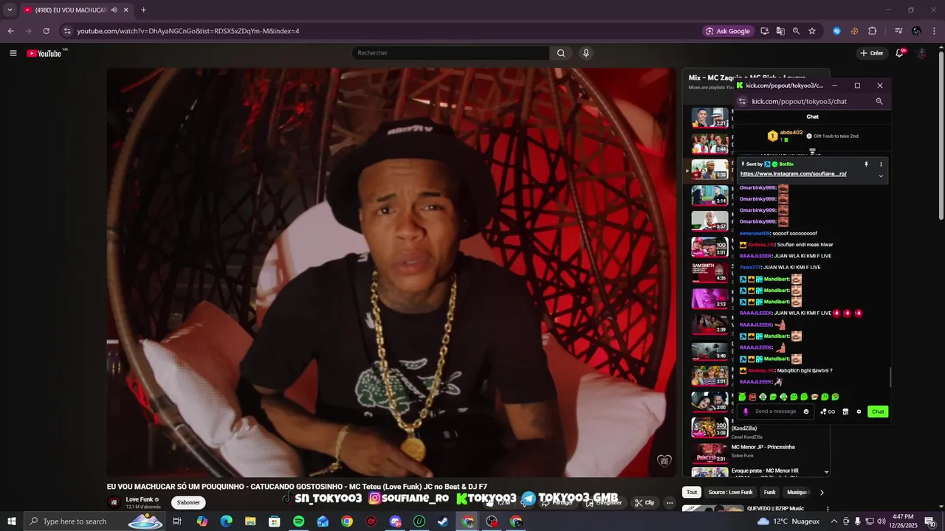The width and height of the screenshot is (945, 531).
Task: Click Kick popout site settings icon
Action: (742, 101)
